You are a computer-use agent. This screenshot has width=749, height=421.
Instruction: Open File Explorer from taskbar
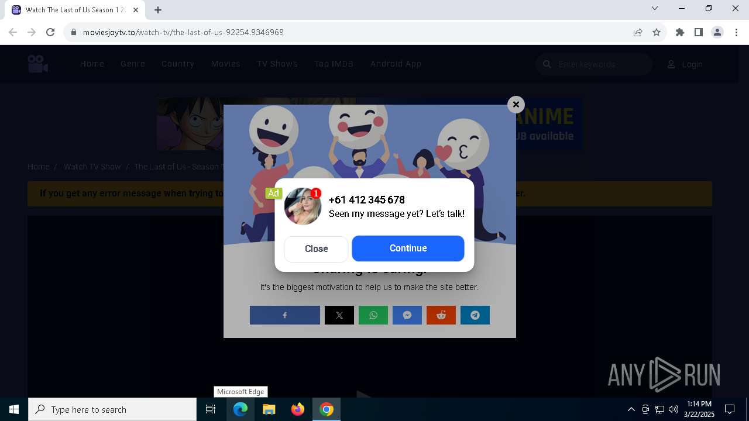tap(269, 409)
